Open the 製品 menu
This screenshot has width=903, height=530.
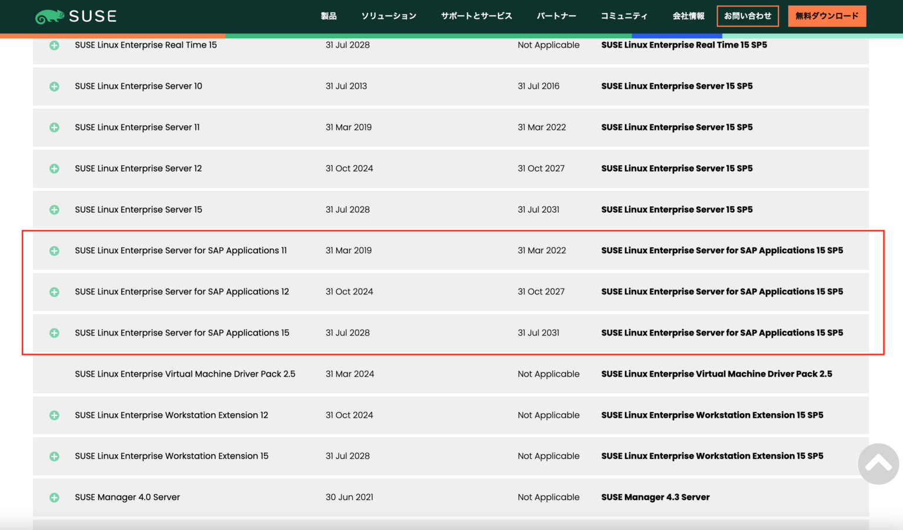point(328,16)
